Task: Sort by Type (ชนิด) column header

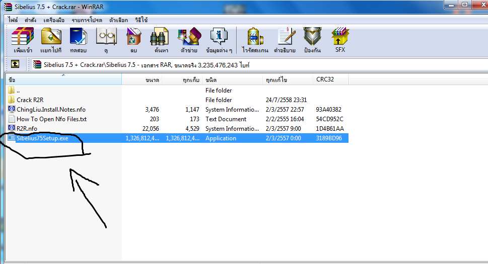Action: 233,80
